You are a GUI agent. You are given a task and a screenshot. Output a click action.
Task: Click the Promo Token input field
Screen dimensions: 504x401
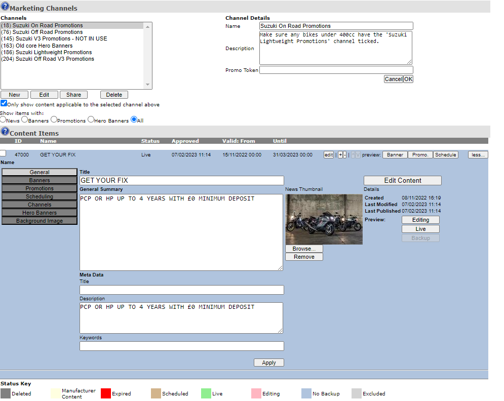click(x=336, y=70)
